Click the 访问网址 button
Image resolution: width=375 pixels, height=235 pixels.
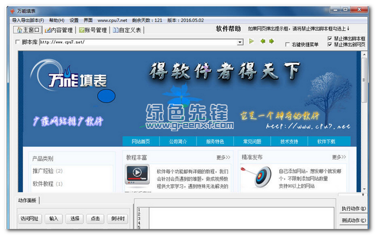[30, 219]
